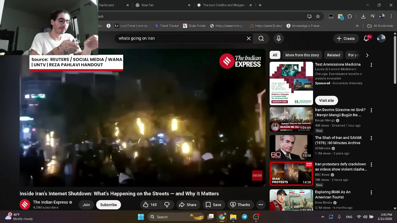Open the media control icon in Chrome toolbar

(x=372, y=16)
